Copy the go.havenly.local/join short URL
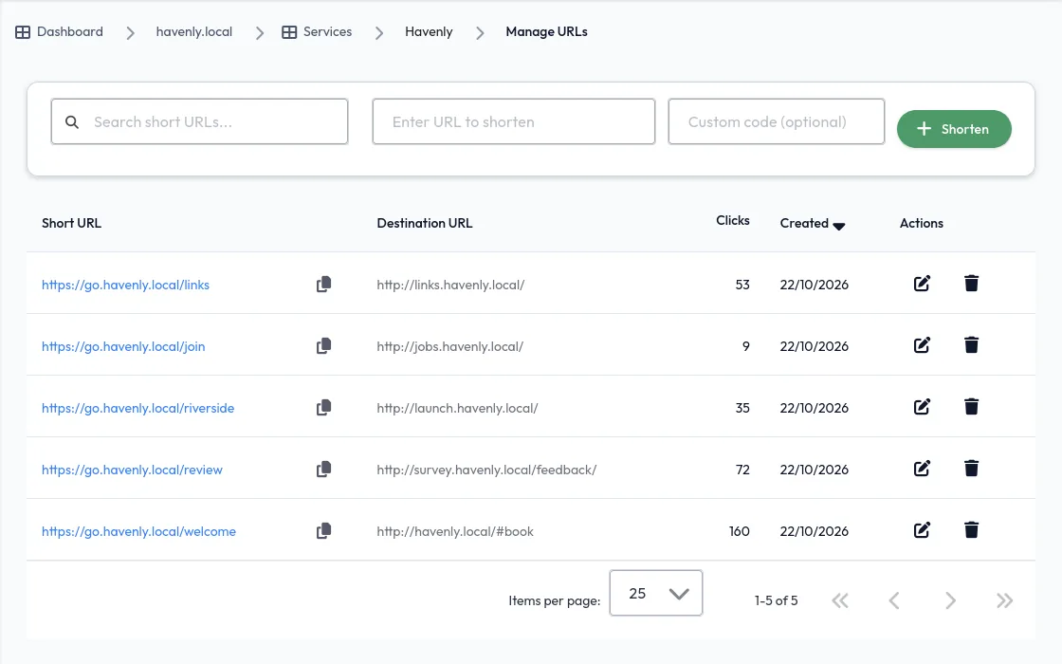Viewport: 1062px width, 664px height. coord(323,345)
